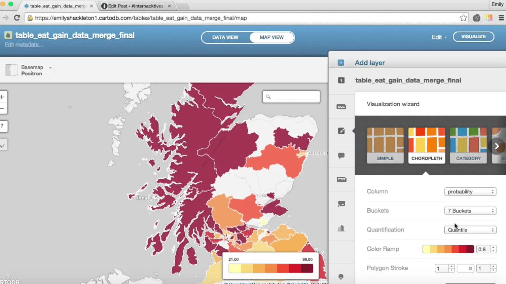
Task: Bookmark the page with the star icon
Action: tap(463, 18)
